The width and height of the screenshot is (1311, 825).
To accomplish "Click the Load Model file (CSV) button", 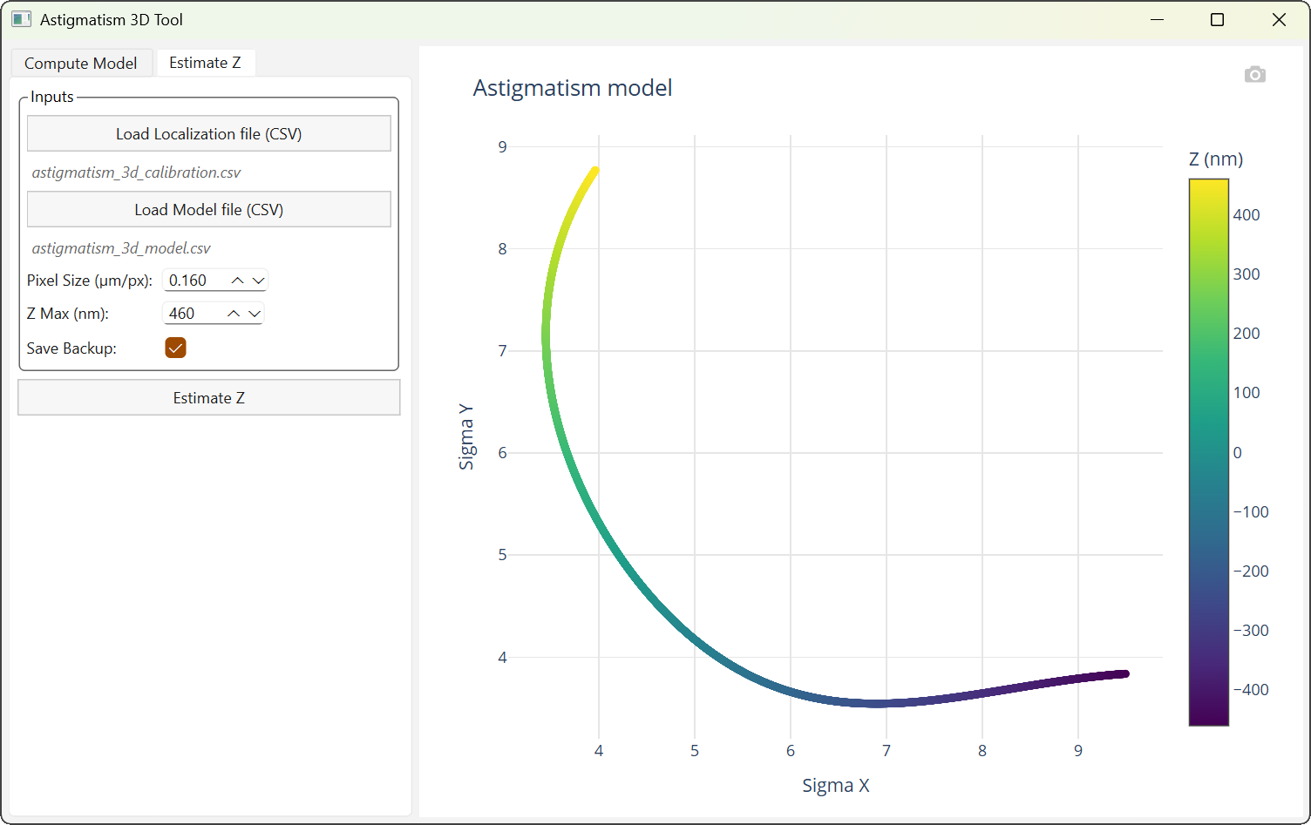I will coord(208,209).
